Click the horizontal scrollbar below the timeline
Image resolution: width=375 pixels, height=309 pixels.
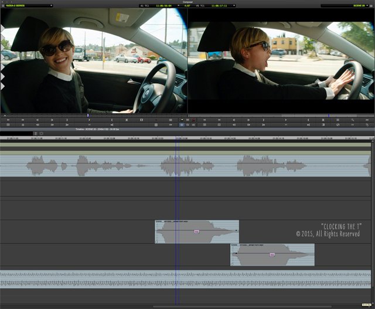pos(187,306)
